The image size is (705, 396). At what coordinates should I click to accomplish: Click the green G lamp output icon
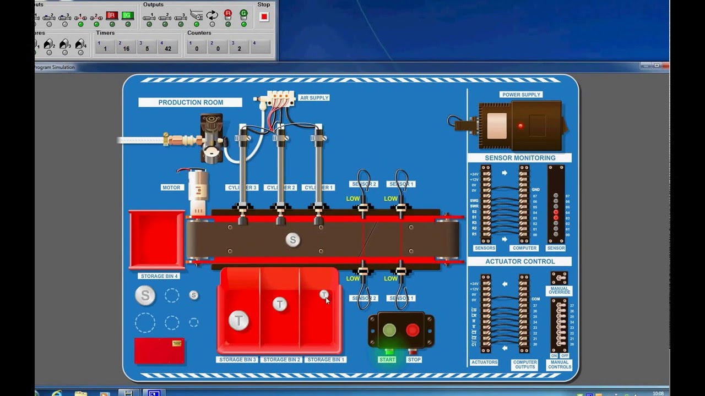243,15
